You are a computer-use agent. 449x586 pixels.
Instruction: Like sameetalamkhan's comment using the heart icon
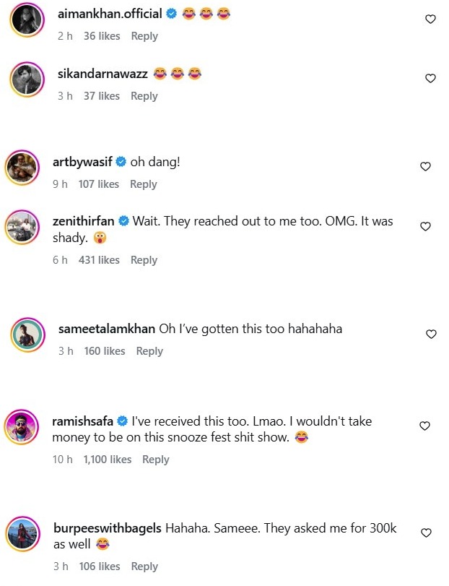click(431, 334)
